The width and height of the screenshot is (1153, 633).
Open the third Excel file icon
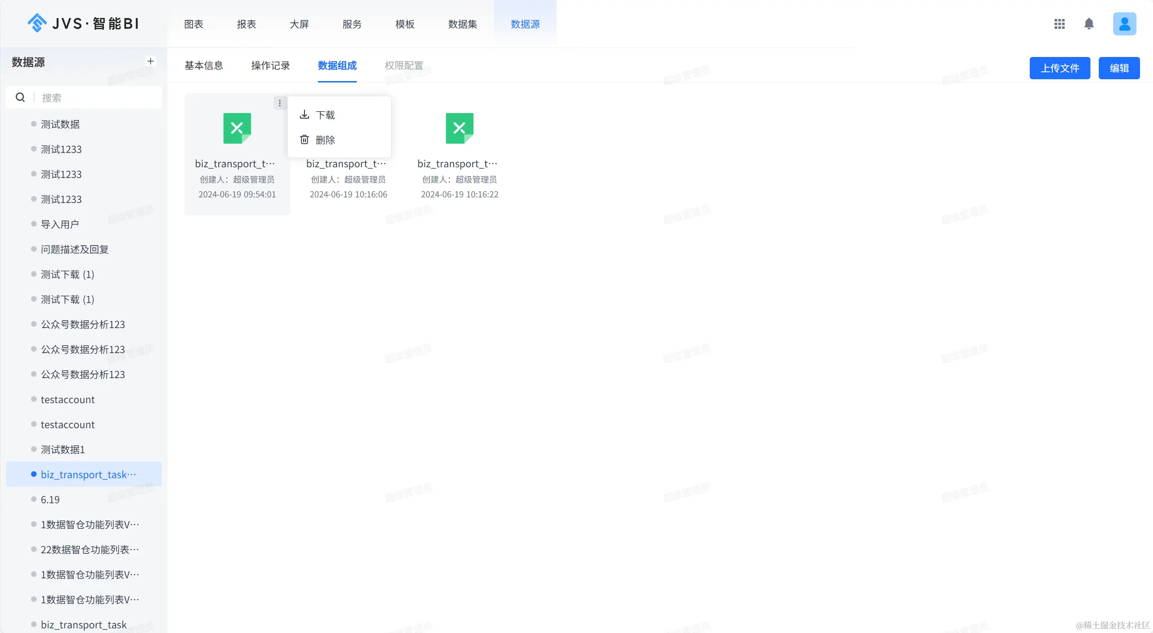tap(459, 128)
